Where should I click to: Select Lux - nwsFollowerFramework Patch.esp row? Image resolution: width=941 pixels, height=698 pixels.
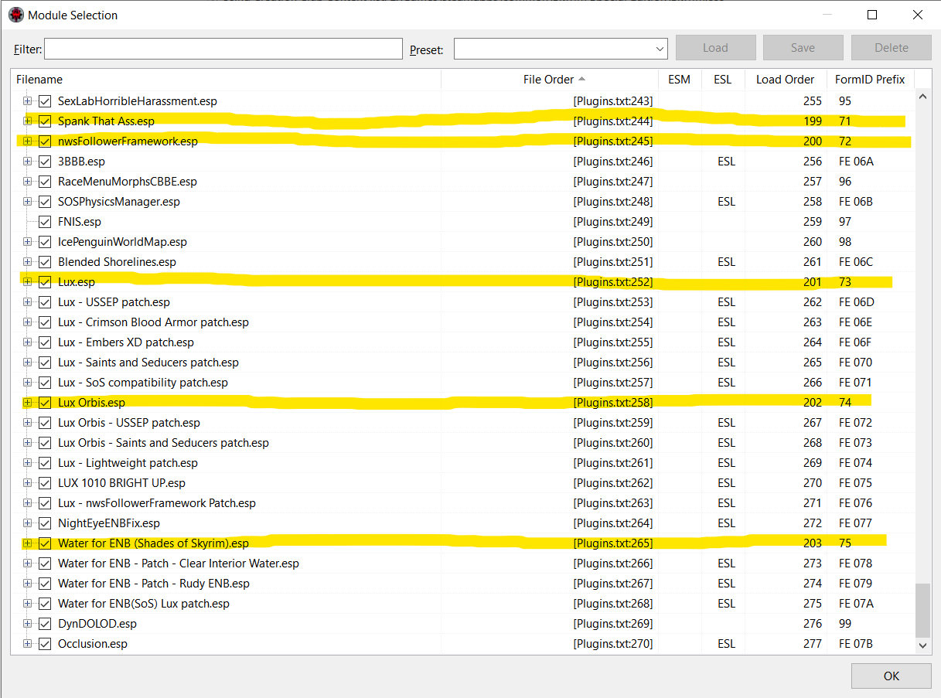462,503
